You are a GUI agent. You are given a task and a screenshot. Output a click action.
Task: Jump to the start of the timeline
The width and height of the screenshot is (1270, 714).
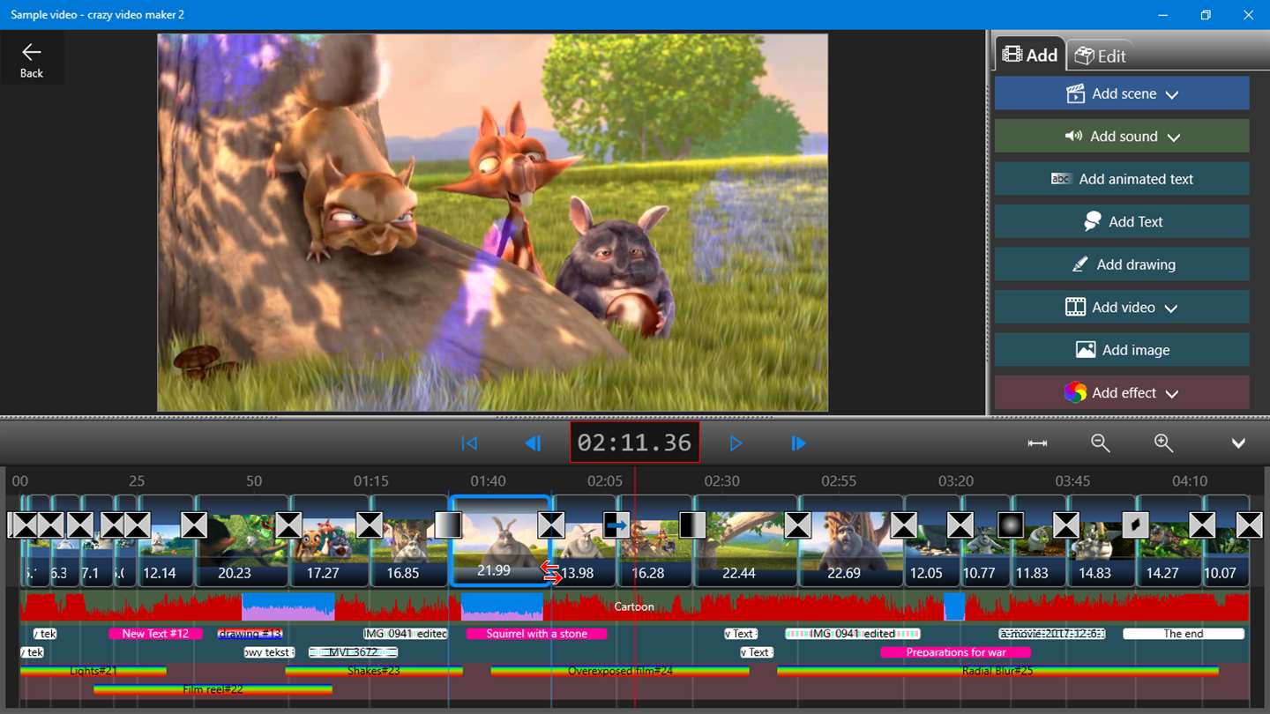click(x=469, y=443)
